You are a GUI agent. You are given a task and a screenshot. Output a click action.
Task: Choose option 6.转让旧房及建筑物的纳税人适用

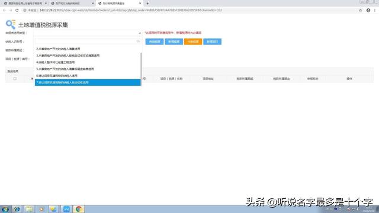[88, 76]
